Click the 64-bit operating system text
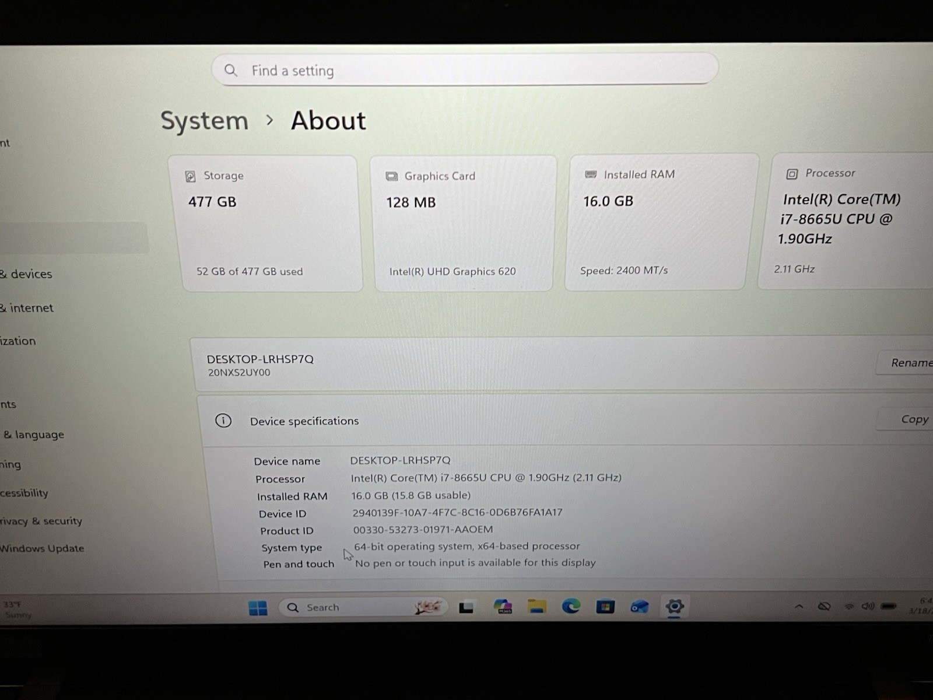933x700 pixels. 467,546
